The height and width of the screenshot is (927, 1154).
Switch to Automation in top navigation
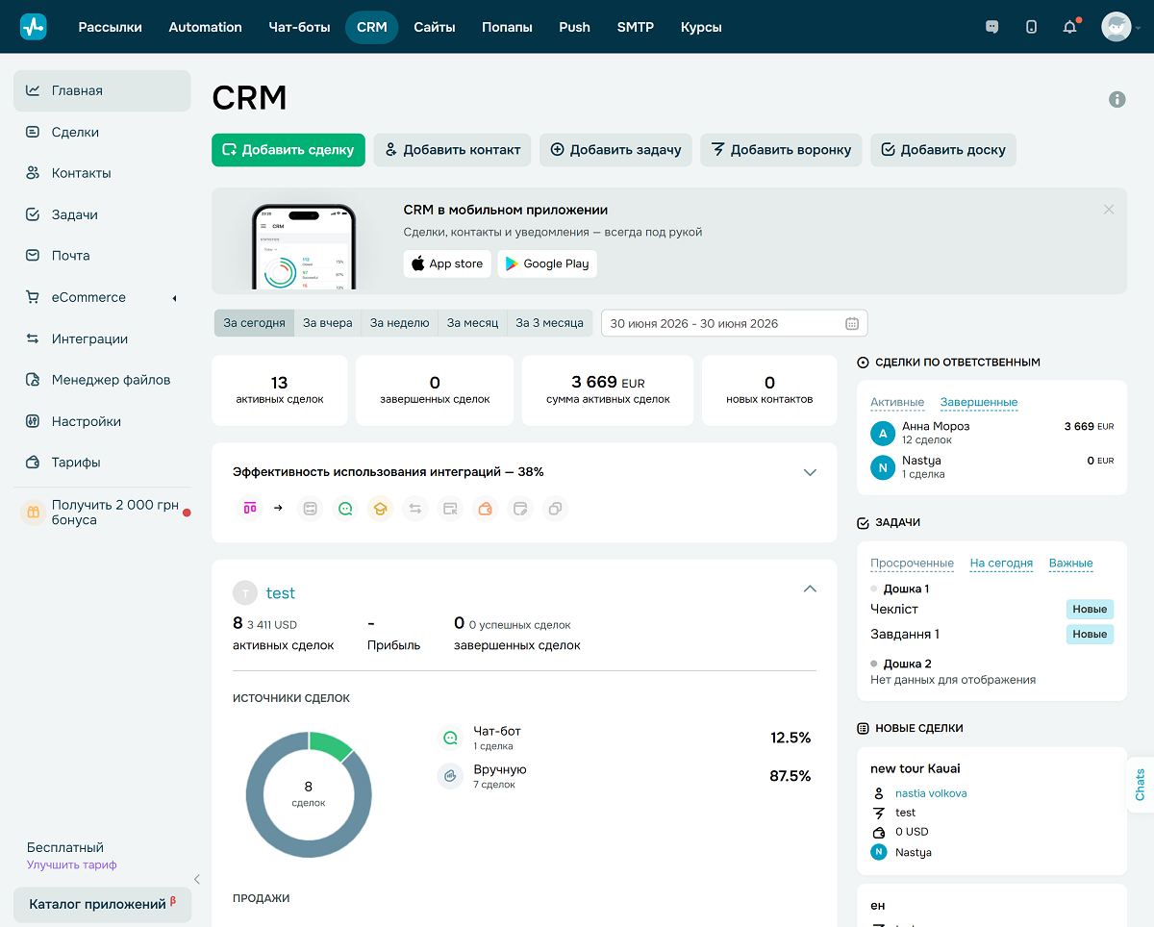click(x=206, y=27)
